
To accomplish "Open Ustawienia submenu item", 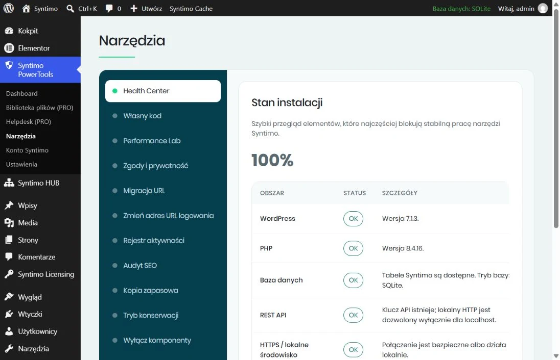I will pos(21,164).
